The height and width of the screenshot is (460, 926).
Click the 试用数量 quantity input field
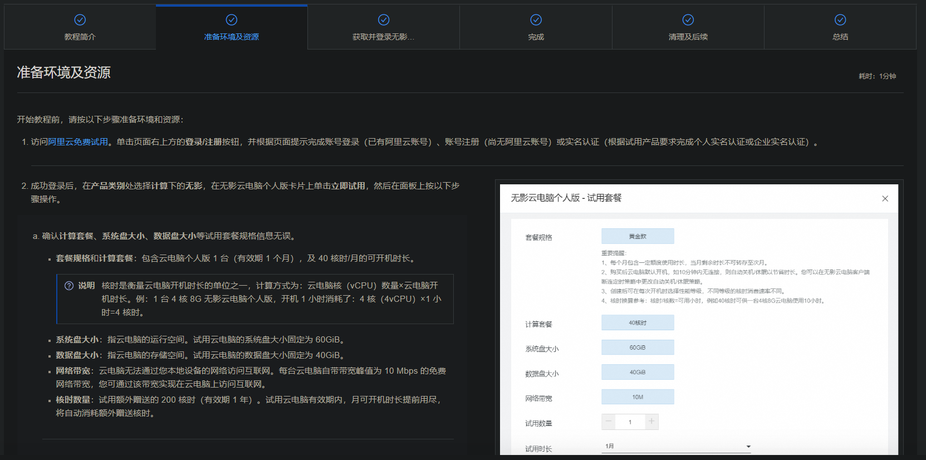point(630,422)
